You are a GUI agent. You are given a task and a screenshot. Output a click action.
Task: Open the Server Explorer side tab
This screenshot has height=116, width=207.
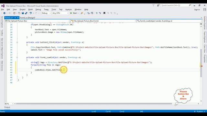[x=2, y=22]
